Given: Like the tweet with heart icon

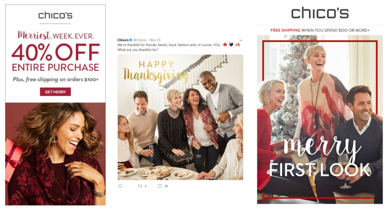Looking at the screenshot, I should 160,186.
